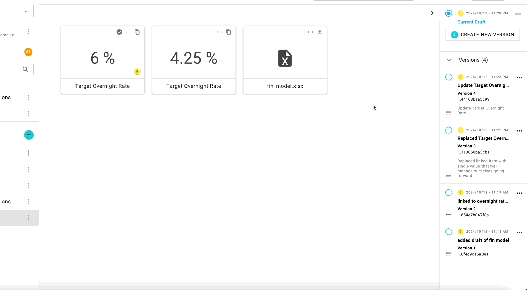Download the fin_model.xlsx file
Screen dimensions: 527x290
[x=320, y=32]
